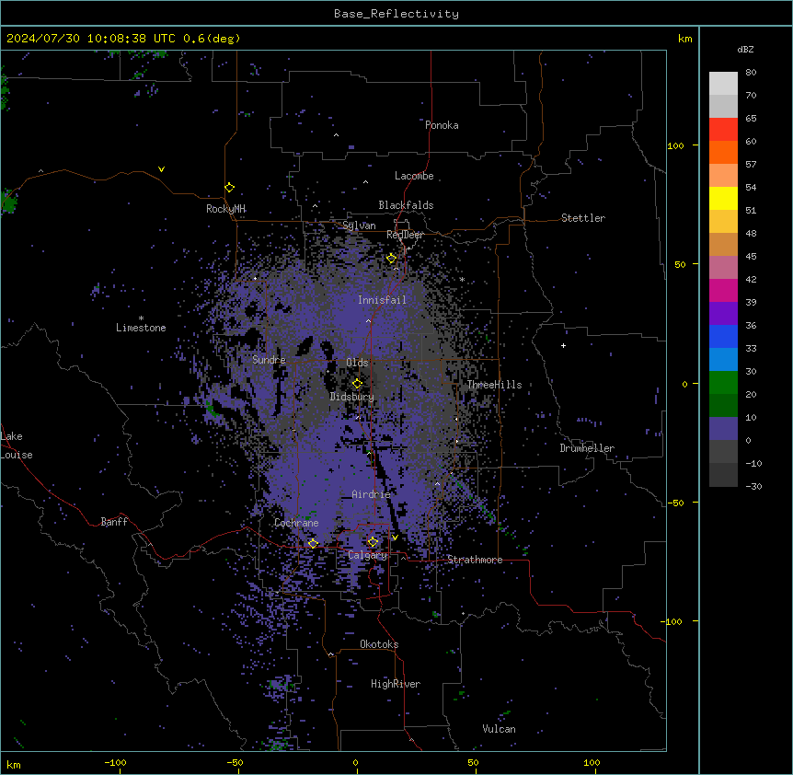Click the Olds city label
793x775 pixels.
coord(357,363)
